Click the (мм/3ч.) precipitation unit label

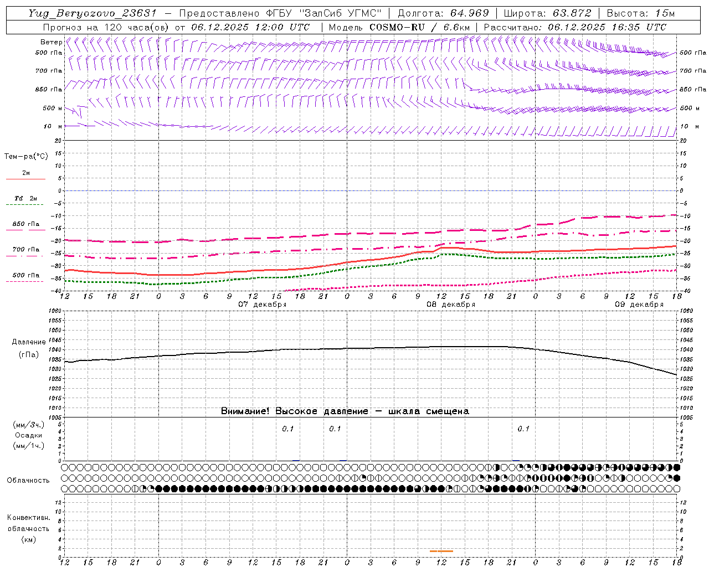coord(29,425)
